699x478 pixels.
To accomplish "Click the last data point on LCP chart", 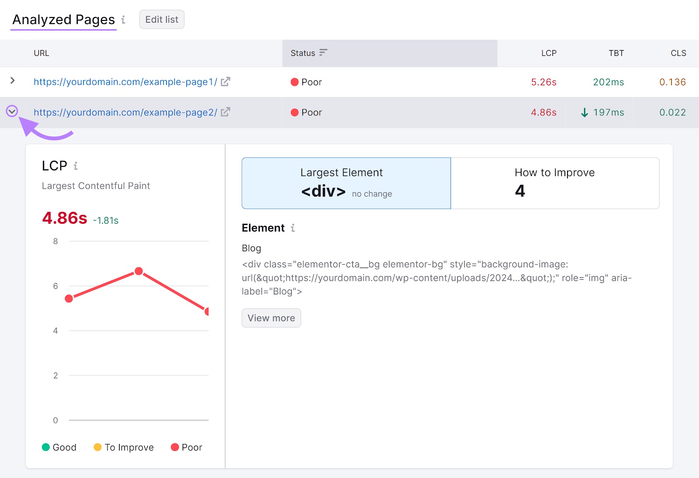I will [x=207, y=312].
